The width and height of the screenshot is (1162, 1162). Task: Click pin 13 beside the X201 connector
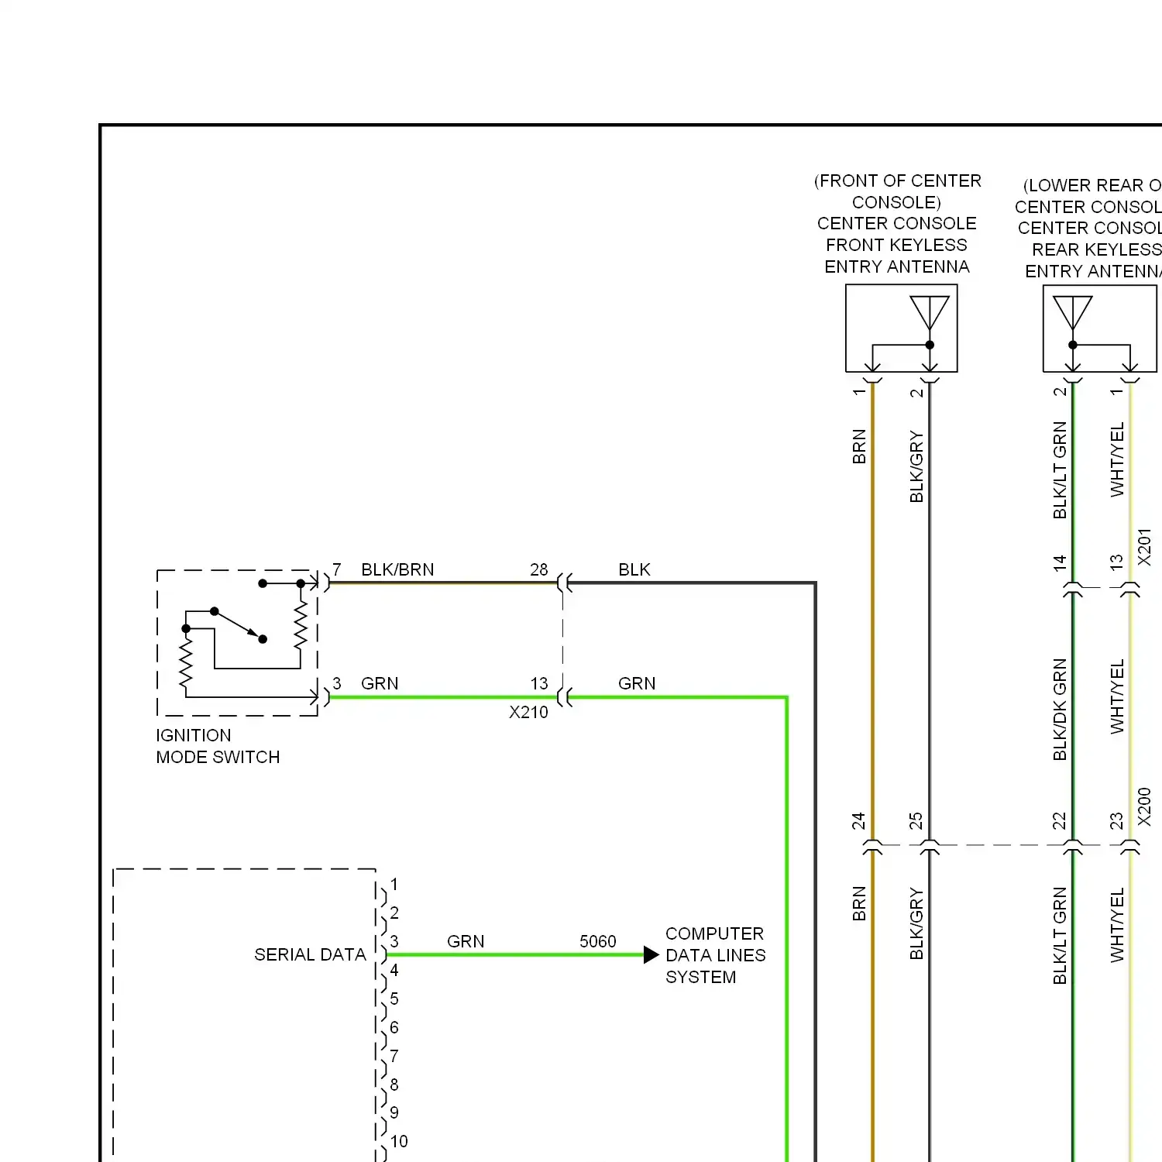point(1116,562)
